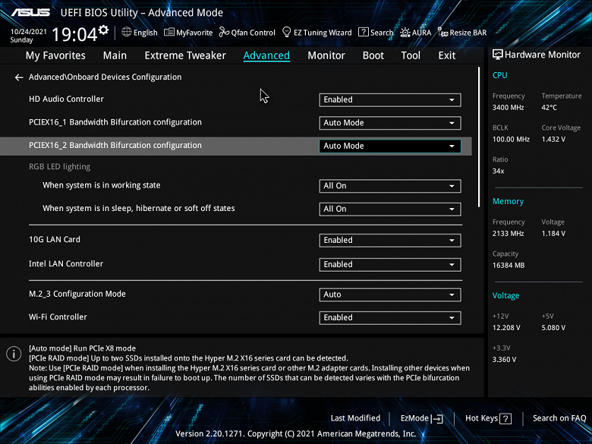Click the settings list vertical scrollbar
Viewport: 592px width, 444px height.
[479, 137]
